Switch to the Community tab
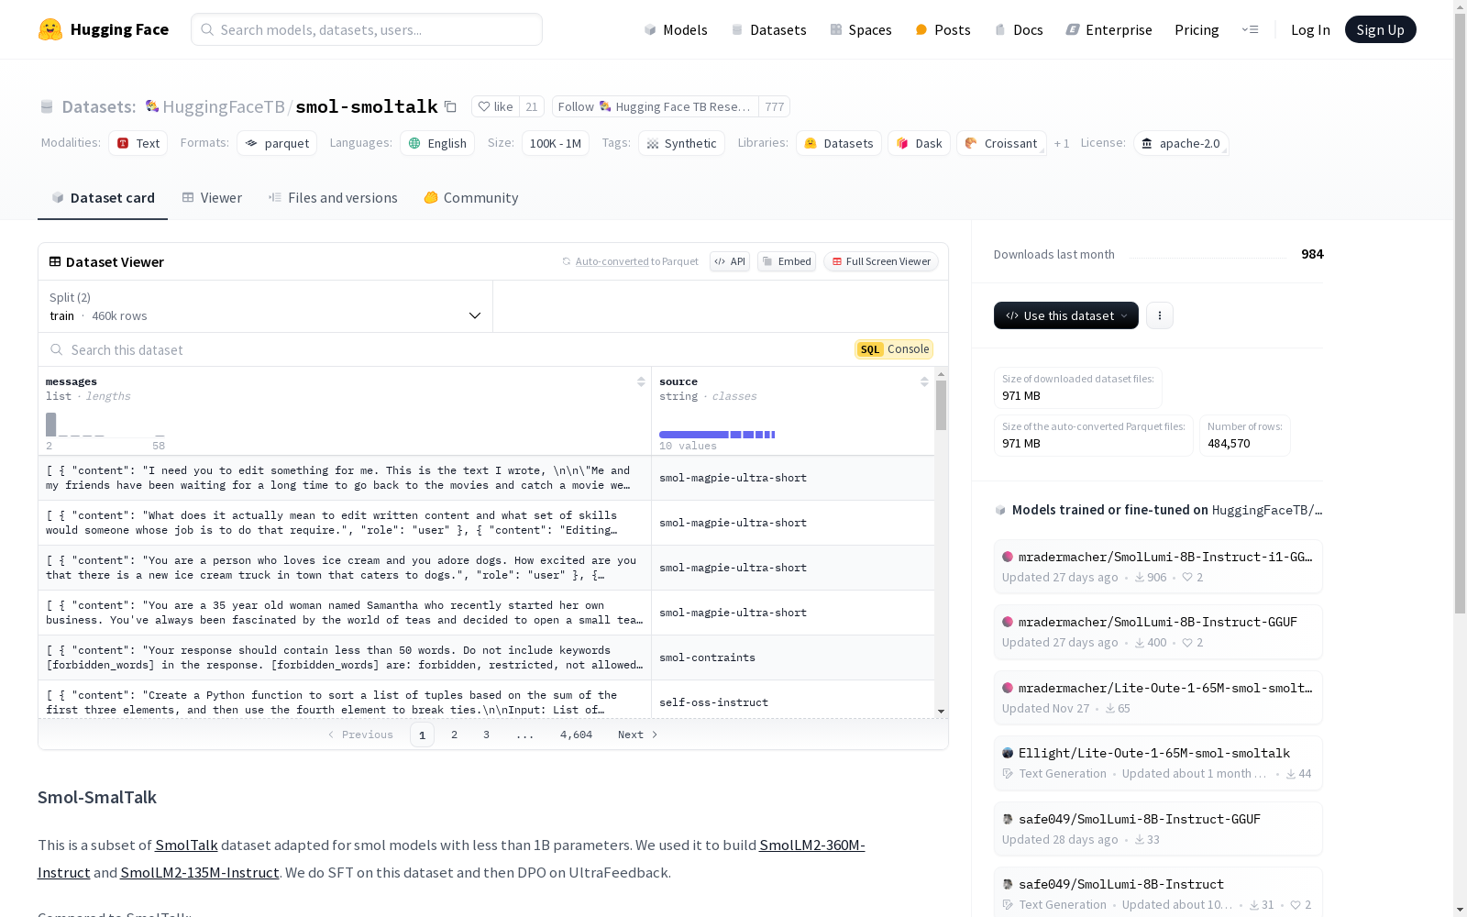The height and width of the screenshot is (917, 1467). pyautogui.click(x=471, y=198)
